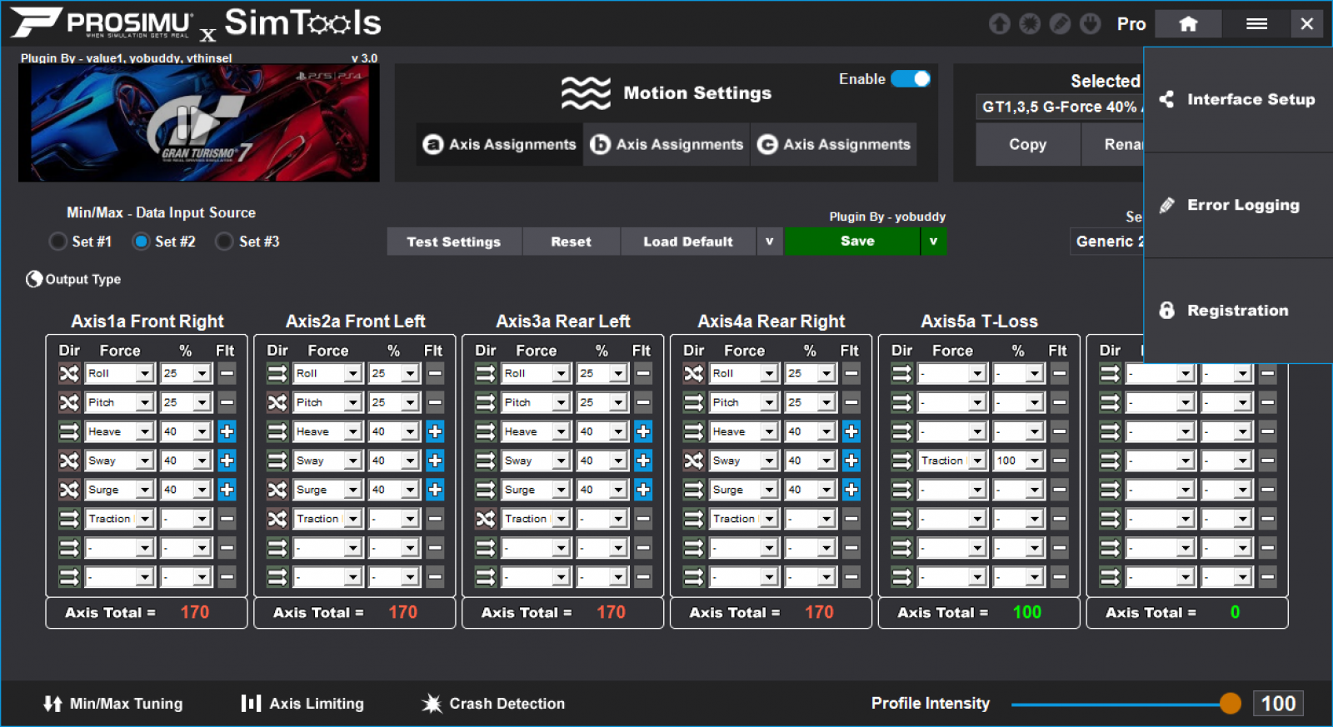Click the Gran Turismo 7 game thumbnail
This screenshot has height=727, width=1333.
click(199, 123)
